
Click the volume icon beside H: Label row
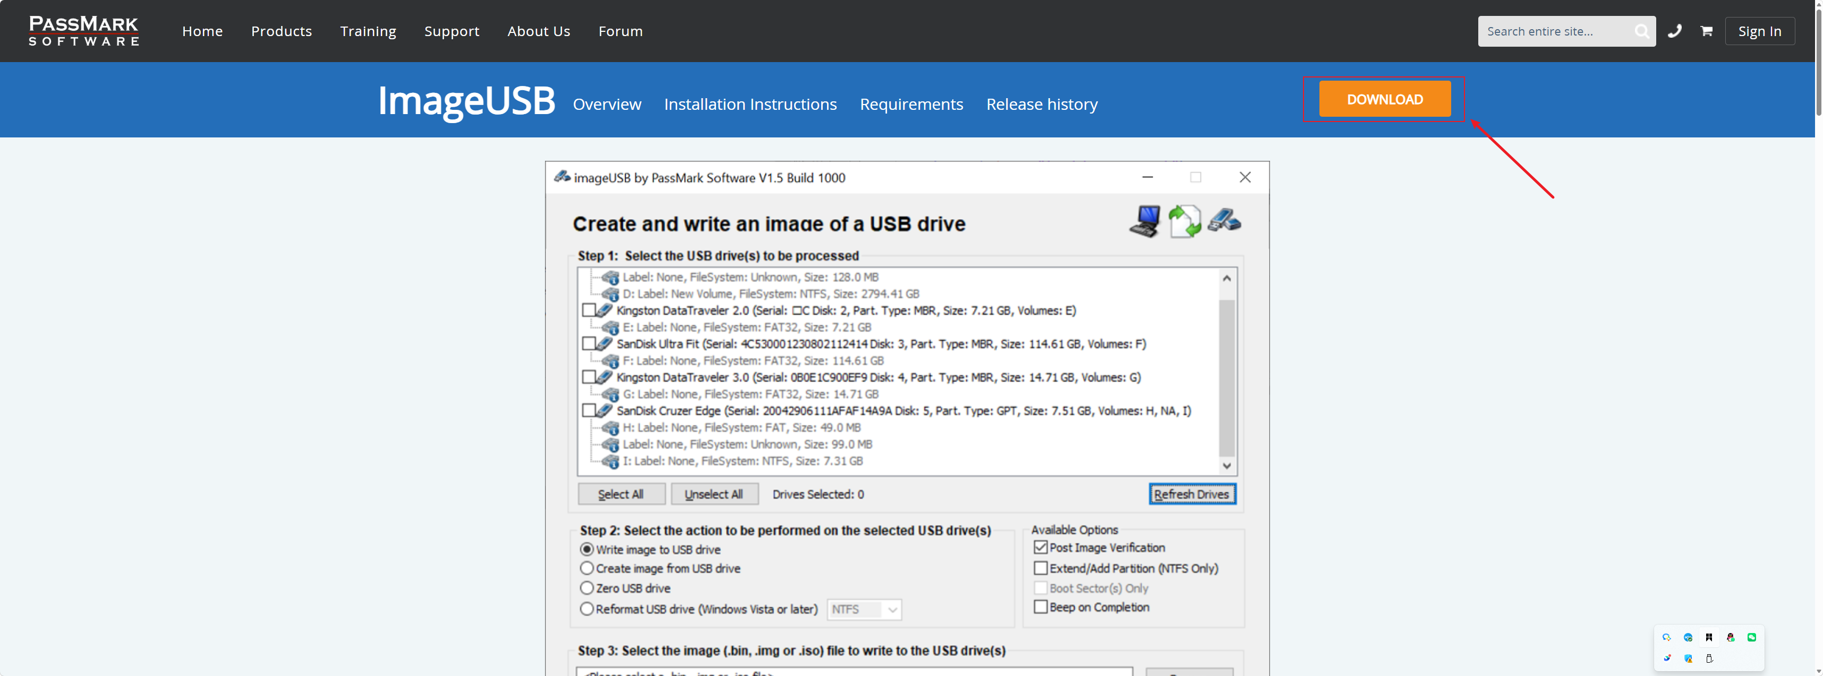(611, 428)
